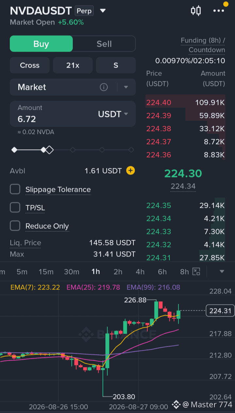Open the Cross margin mode button

click(x=30, y=65)
